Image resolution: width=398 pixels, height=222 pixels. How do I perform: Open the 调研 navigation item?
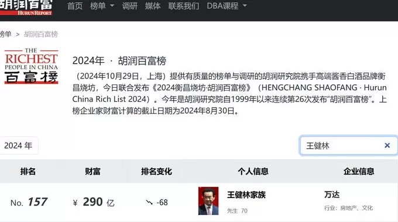click(130, 6)
